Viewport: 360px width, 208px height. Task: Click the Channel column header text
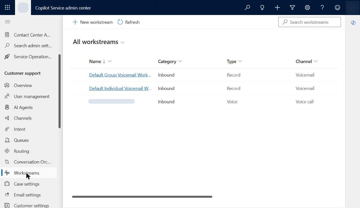pos(304,62)
